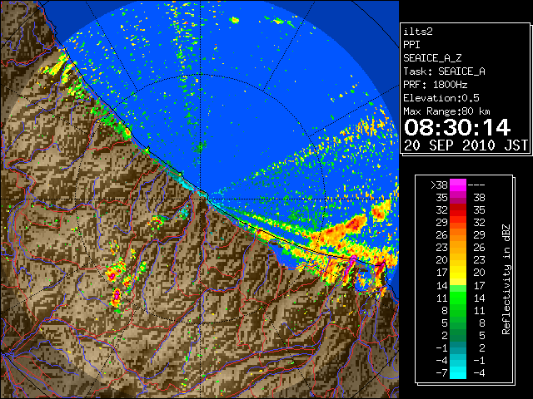The height and width of the screenshot is (399, 533).
Task: Pick the bright green 11 dBZ legend band
Action: tap(458, 298)
